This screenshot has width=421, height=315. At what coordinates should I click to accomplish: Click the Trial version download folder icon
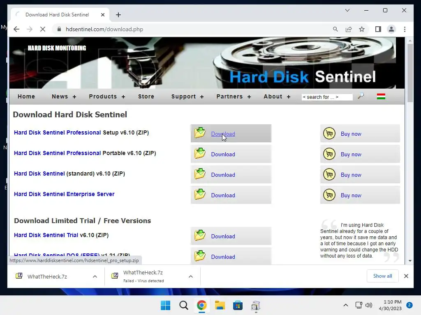(x=200, y=235)
